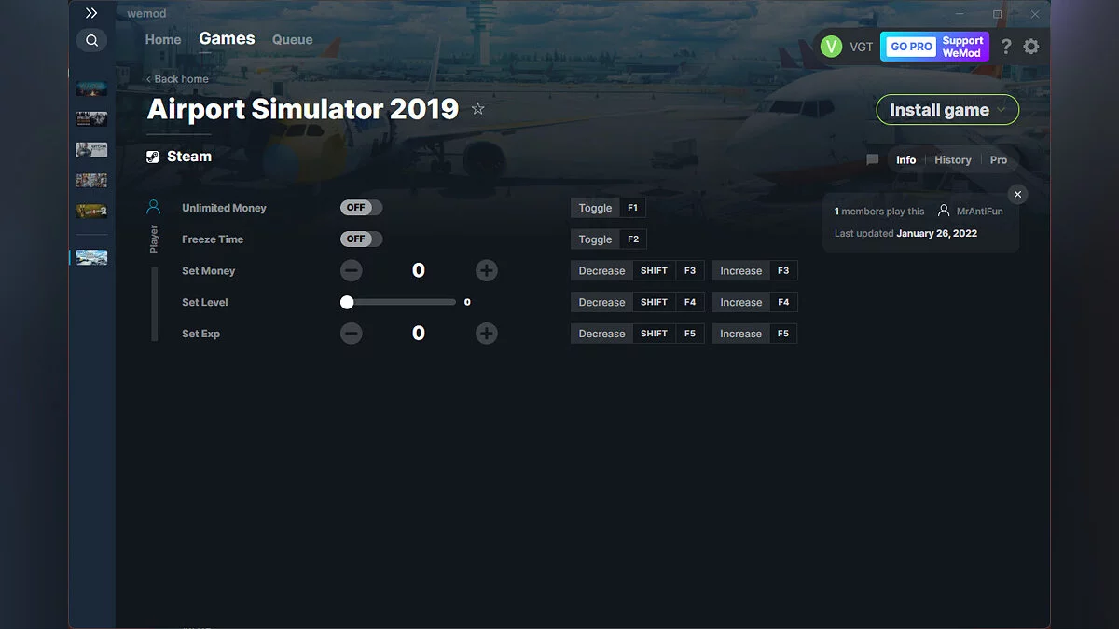This screenshot has height=629, width=1119.
Task: Favorite the game with the star icon
Action: click(477, 108)
